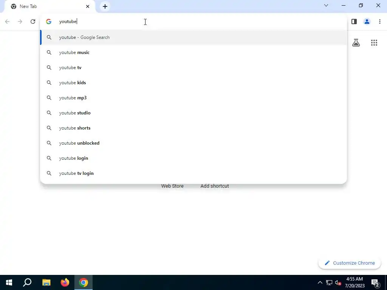Open the notification center icon
The height and width of the screenshot is (290, 387).
click(375, 283)
